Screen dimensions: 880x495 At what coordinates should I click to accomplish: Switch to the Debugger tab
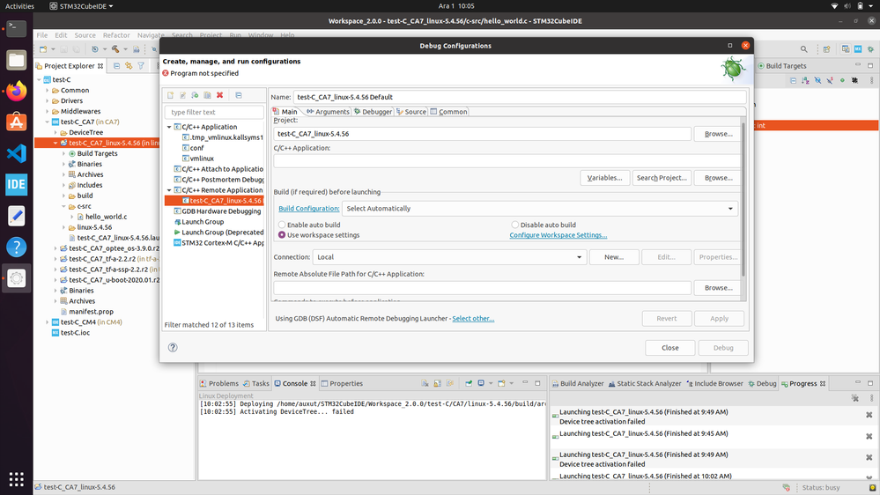pos(373,112)
